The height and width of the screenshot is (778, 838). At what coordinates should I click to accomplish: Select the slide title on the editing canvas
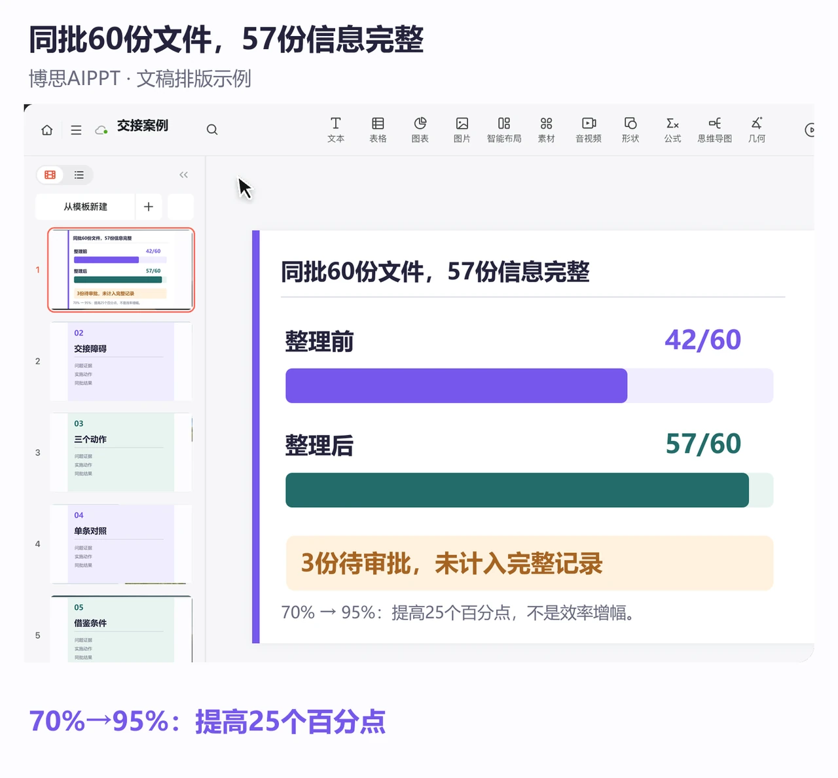tap(435, 272)
